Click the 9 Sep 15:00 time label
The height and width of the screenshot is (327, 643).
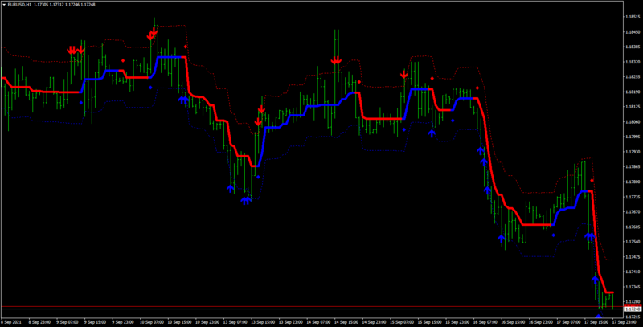click(x=95, y=322)
